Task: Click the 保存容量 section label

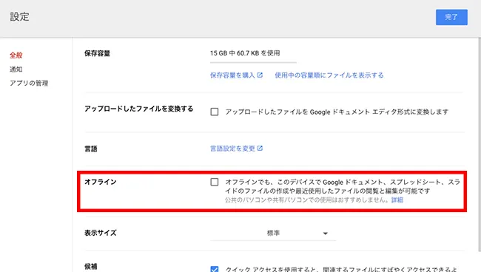Action: pos(97,54)
